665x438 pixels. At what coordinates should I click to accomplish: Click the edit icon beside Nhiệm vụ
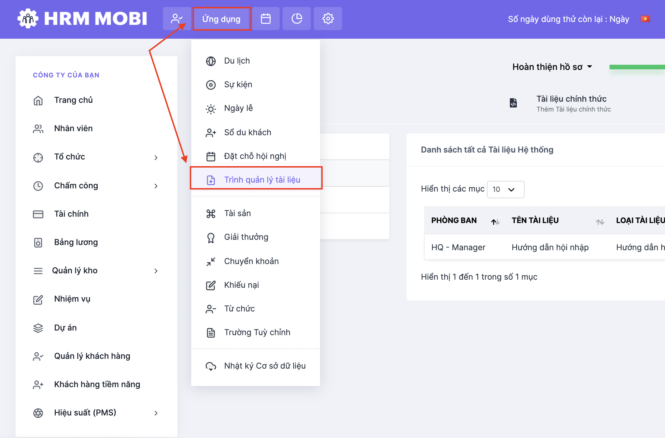(38, 300)
